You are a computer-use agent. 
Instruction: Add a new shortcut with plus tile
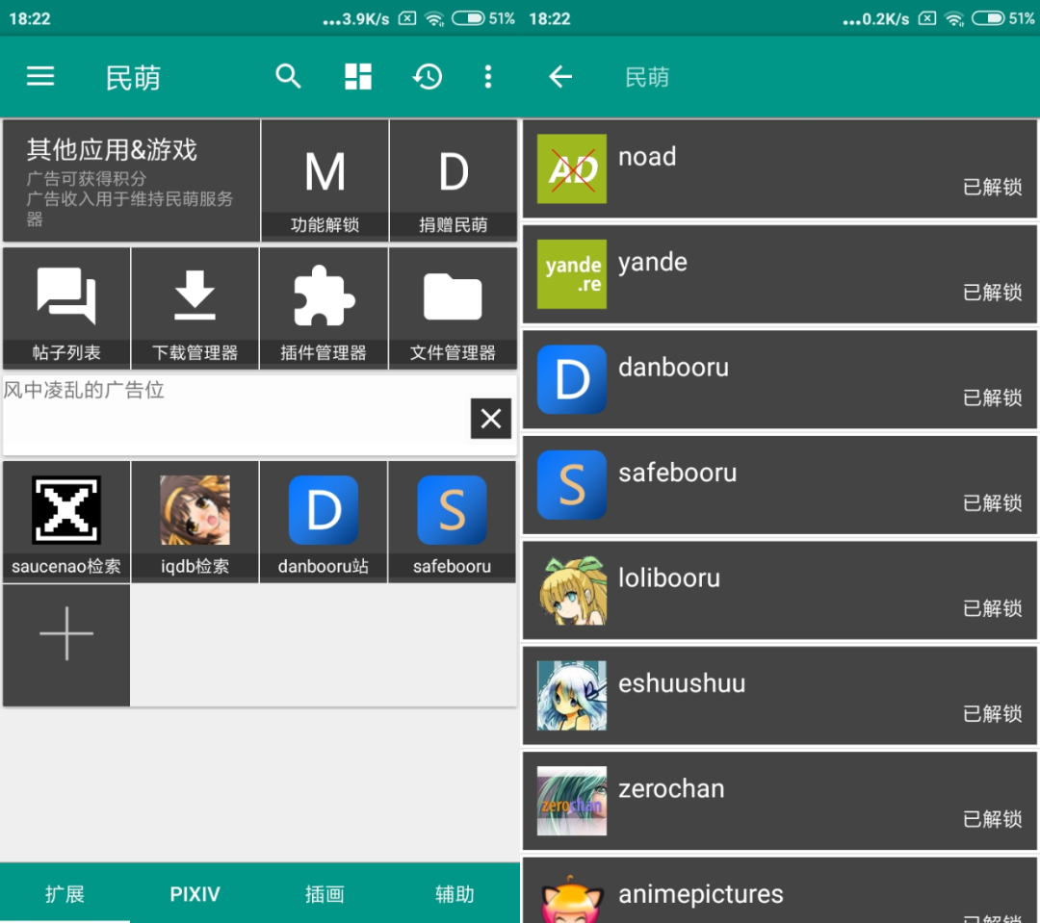tap(66, 645)
